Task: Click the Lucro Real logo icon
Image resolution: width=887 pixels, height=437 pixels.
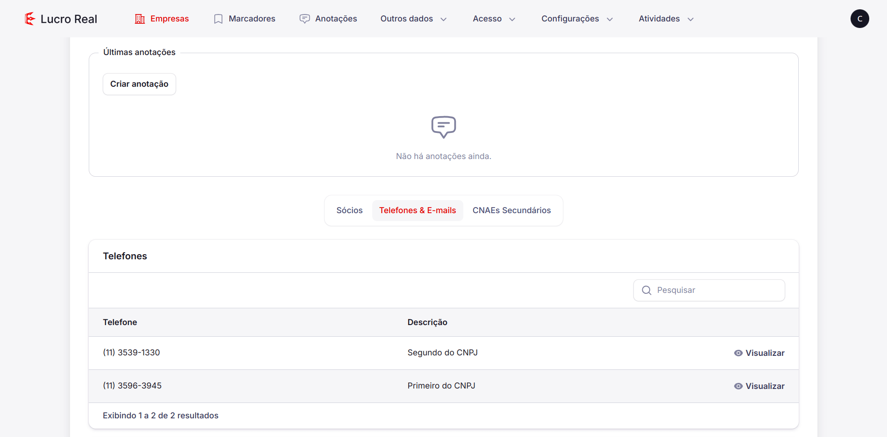Action: pyautogui.click(x=30, y=19)
